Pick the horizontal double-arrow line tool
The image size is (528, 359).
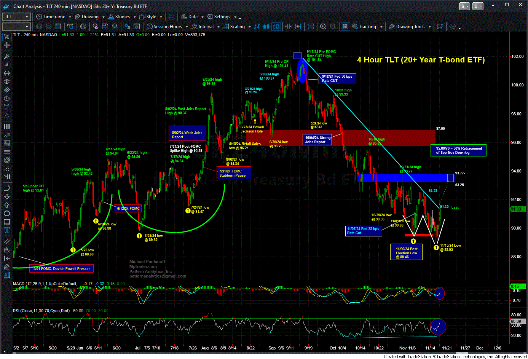pyautogui.click(x=6, y=73)
